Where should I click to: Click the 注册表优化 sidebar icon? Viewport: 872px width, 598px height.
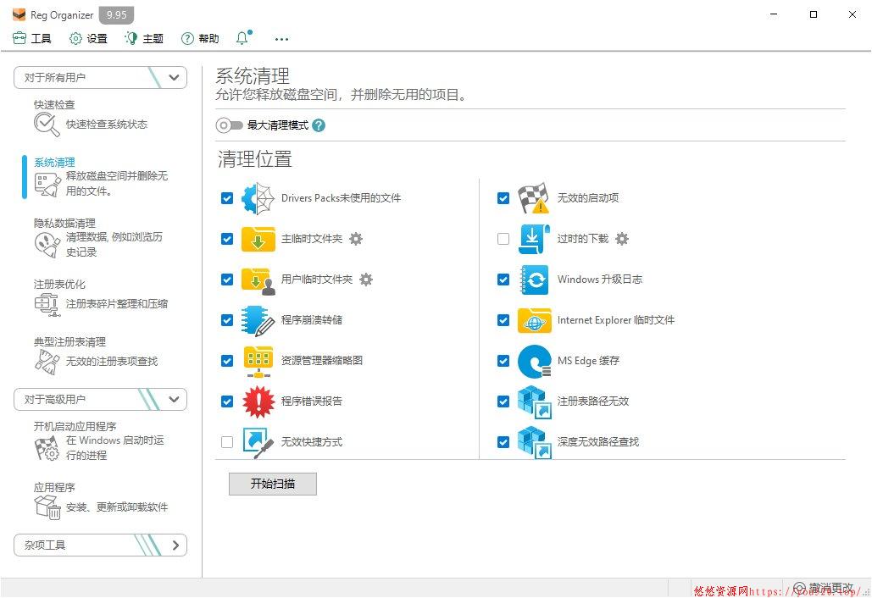pyautogui.click(x=47, y=304)
